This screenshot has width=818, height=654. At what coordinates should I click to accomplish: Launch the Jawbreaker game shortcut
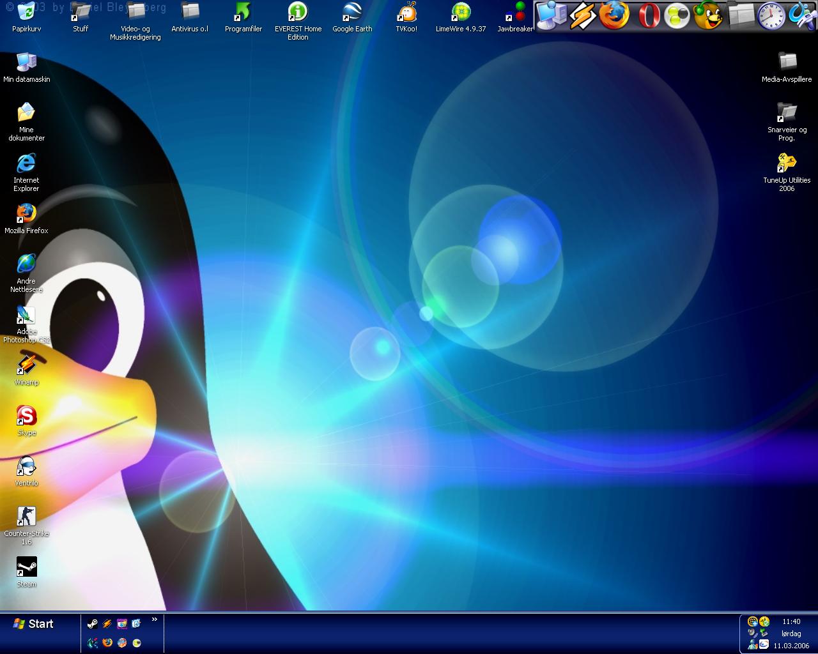click(x=515, y=17)
